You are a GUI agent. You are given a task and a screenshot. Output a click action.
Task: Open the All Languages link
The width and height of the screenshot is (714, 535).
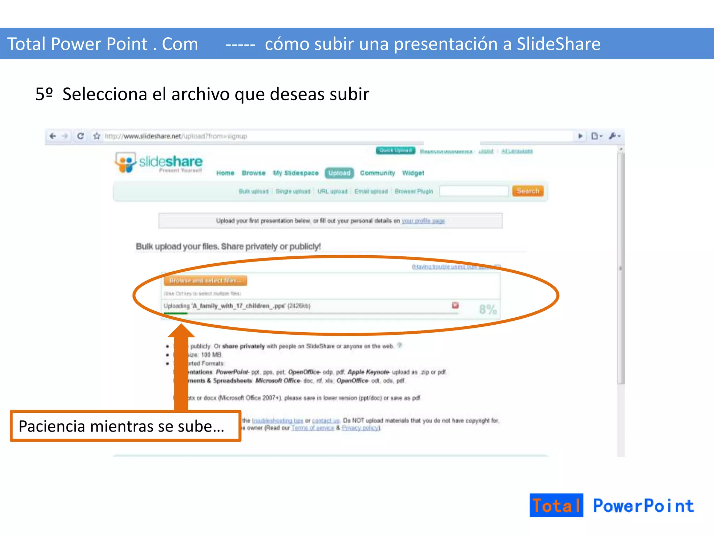pyautogui.click(x=517, y=151)
